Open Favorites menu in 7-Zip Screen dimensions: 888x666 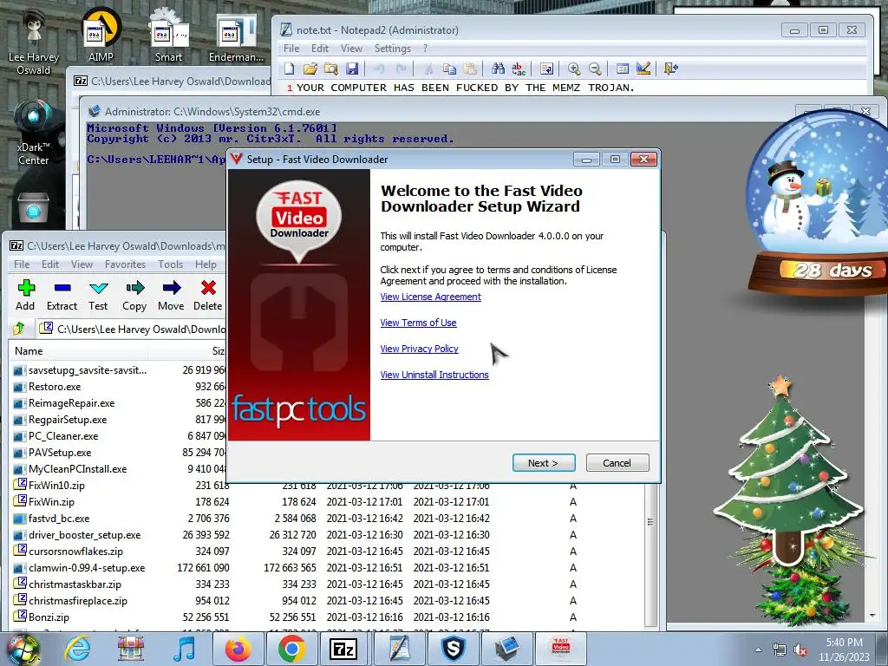125,264
